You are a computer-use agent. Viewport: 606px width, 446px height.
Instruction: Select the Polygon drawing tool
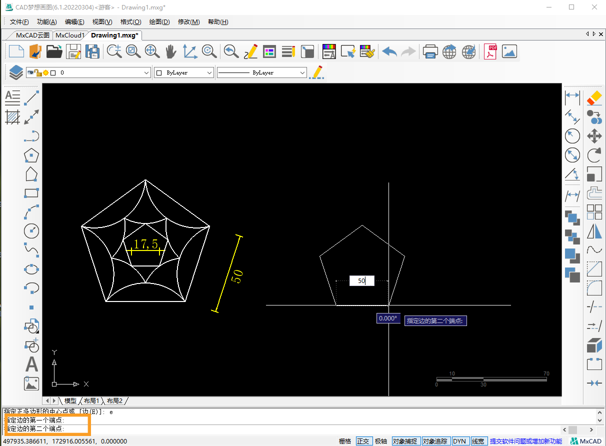coord(31,155)
